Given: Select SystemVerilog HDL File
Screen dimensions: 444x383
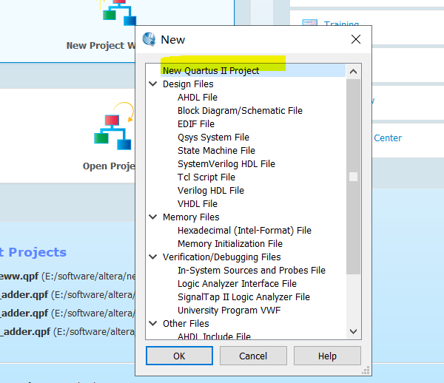Looking at the screenshot, I should 226,164.
